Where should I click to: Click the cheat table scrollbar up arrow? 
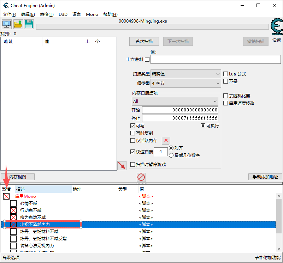(x=279, y=196)
